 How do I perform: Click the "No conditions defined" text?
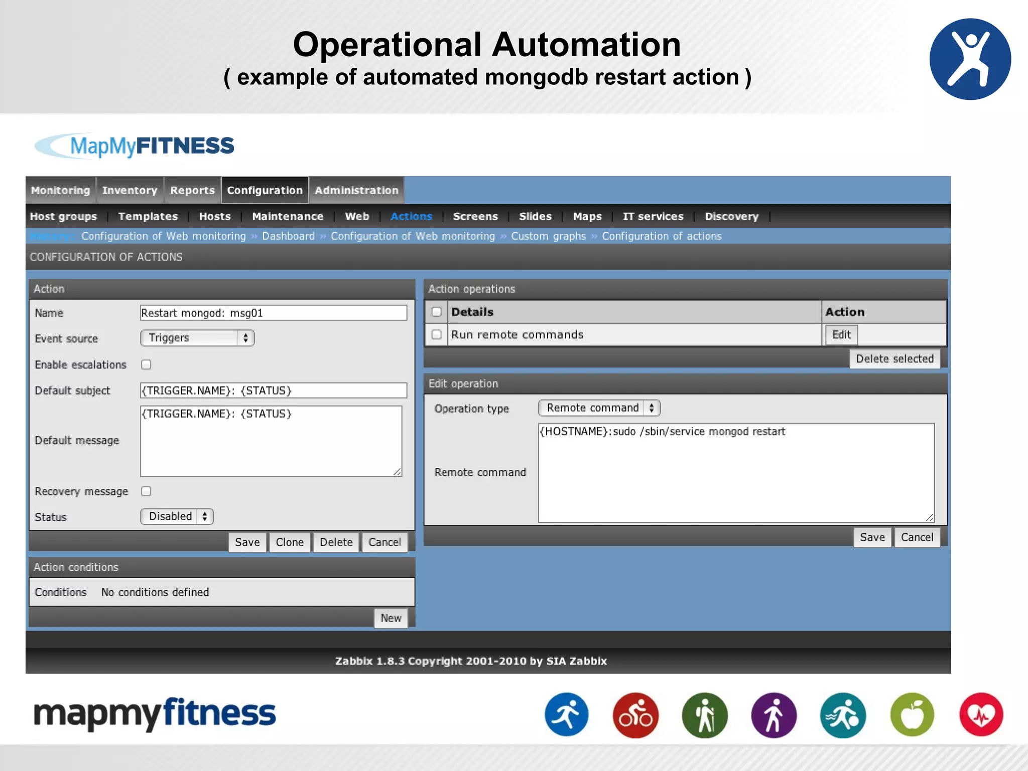(155, 592)
